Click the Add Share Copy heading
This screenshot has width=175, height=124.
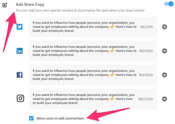pyautogui.click(x=30, y=5)
